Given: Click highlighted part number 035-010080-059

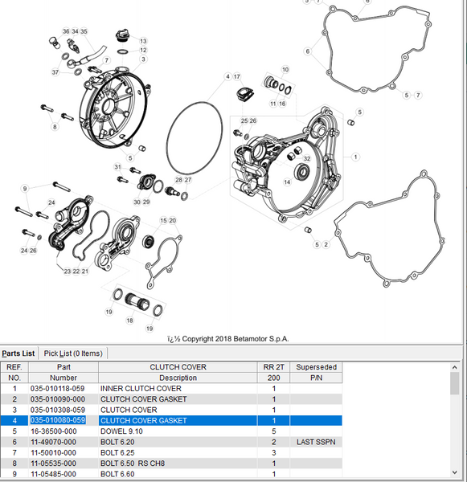Looking at the screenshot, I should (x=58, y=420).
